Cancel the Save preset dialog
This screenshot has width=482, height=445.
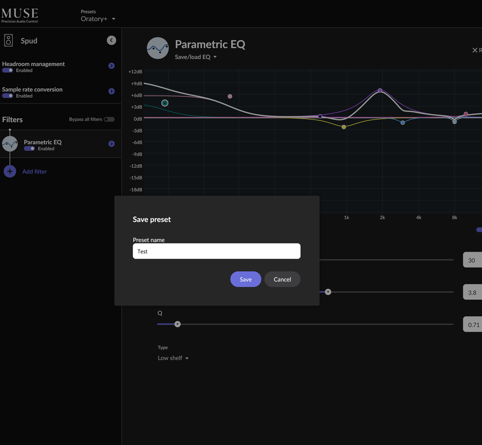point(282,279)
